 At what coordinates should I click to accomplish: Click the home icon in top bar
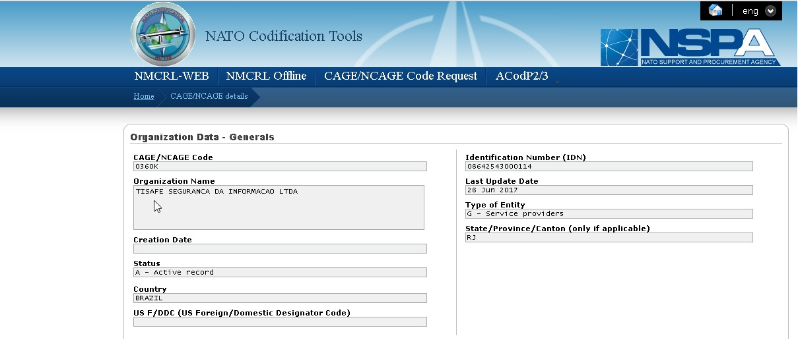[x=715, y=11]
